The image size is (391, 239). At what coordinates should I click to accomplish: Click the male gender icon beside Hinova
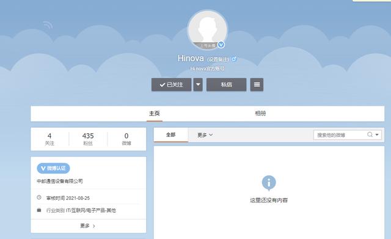pos(233,59)
